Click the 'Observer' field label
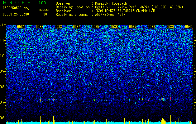Viewport: 196px width, 124px height. pyautogui.click(x=63, y=3)
